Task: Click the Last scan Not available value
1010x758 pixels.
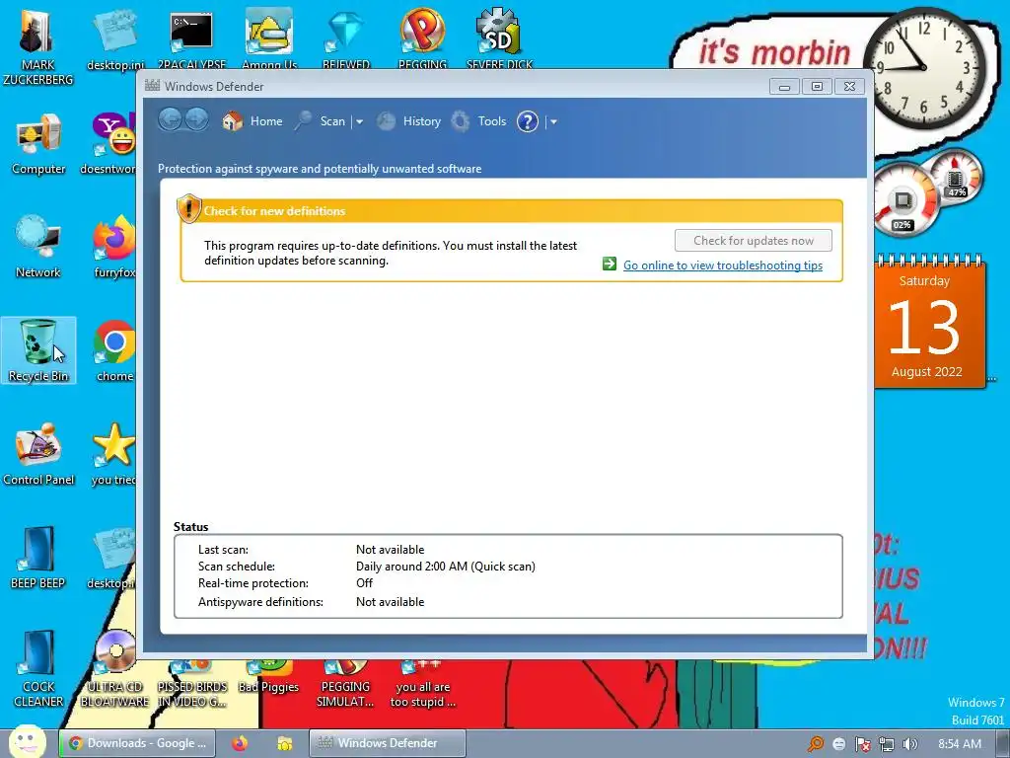Action: click(390, 549)
